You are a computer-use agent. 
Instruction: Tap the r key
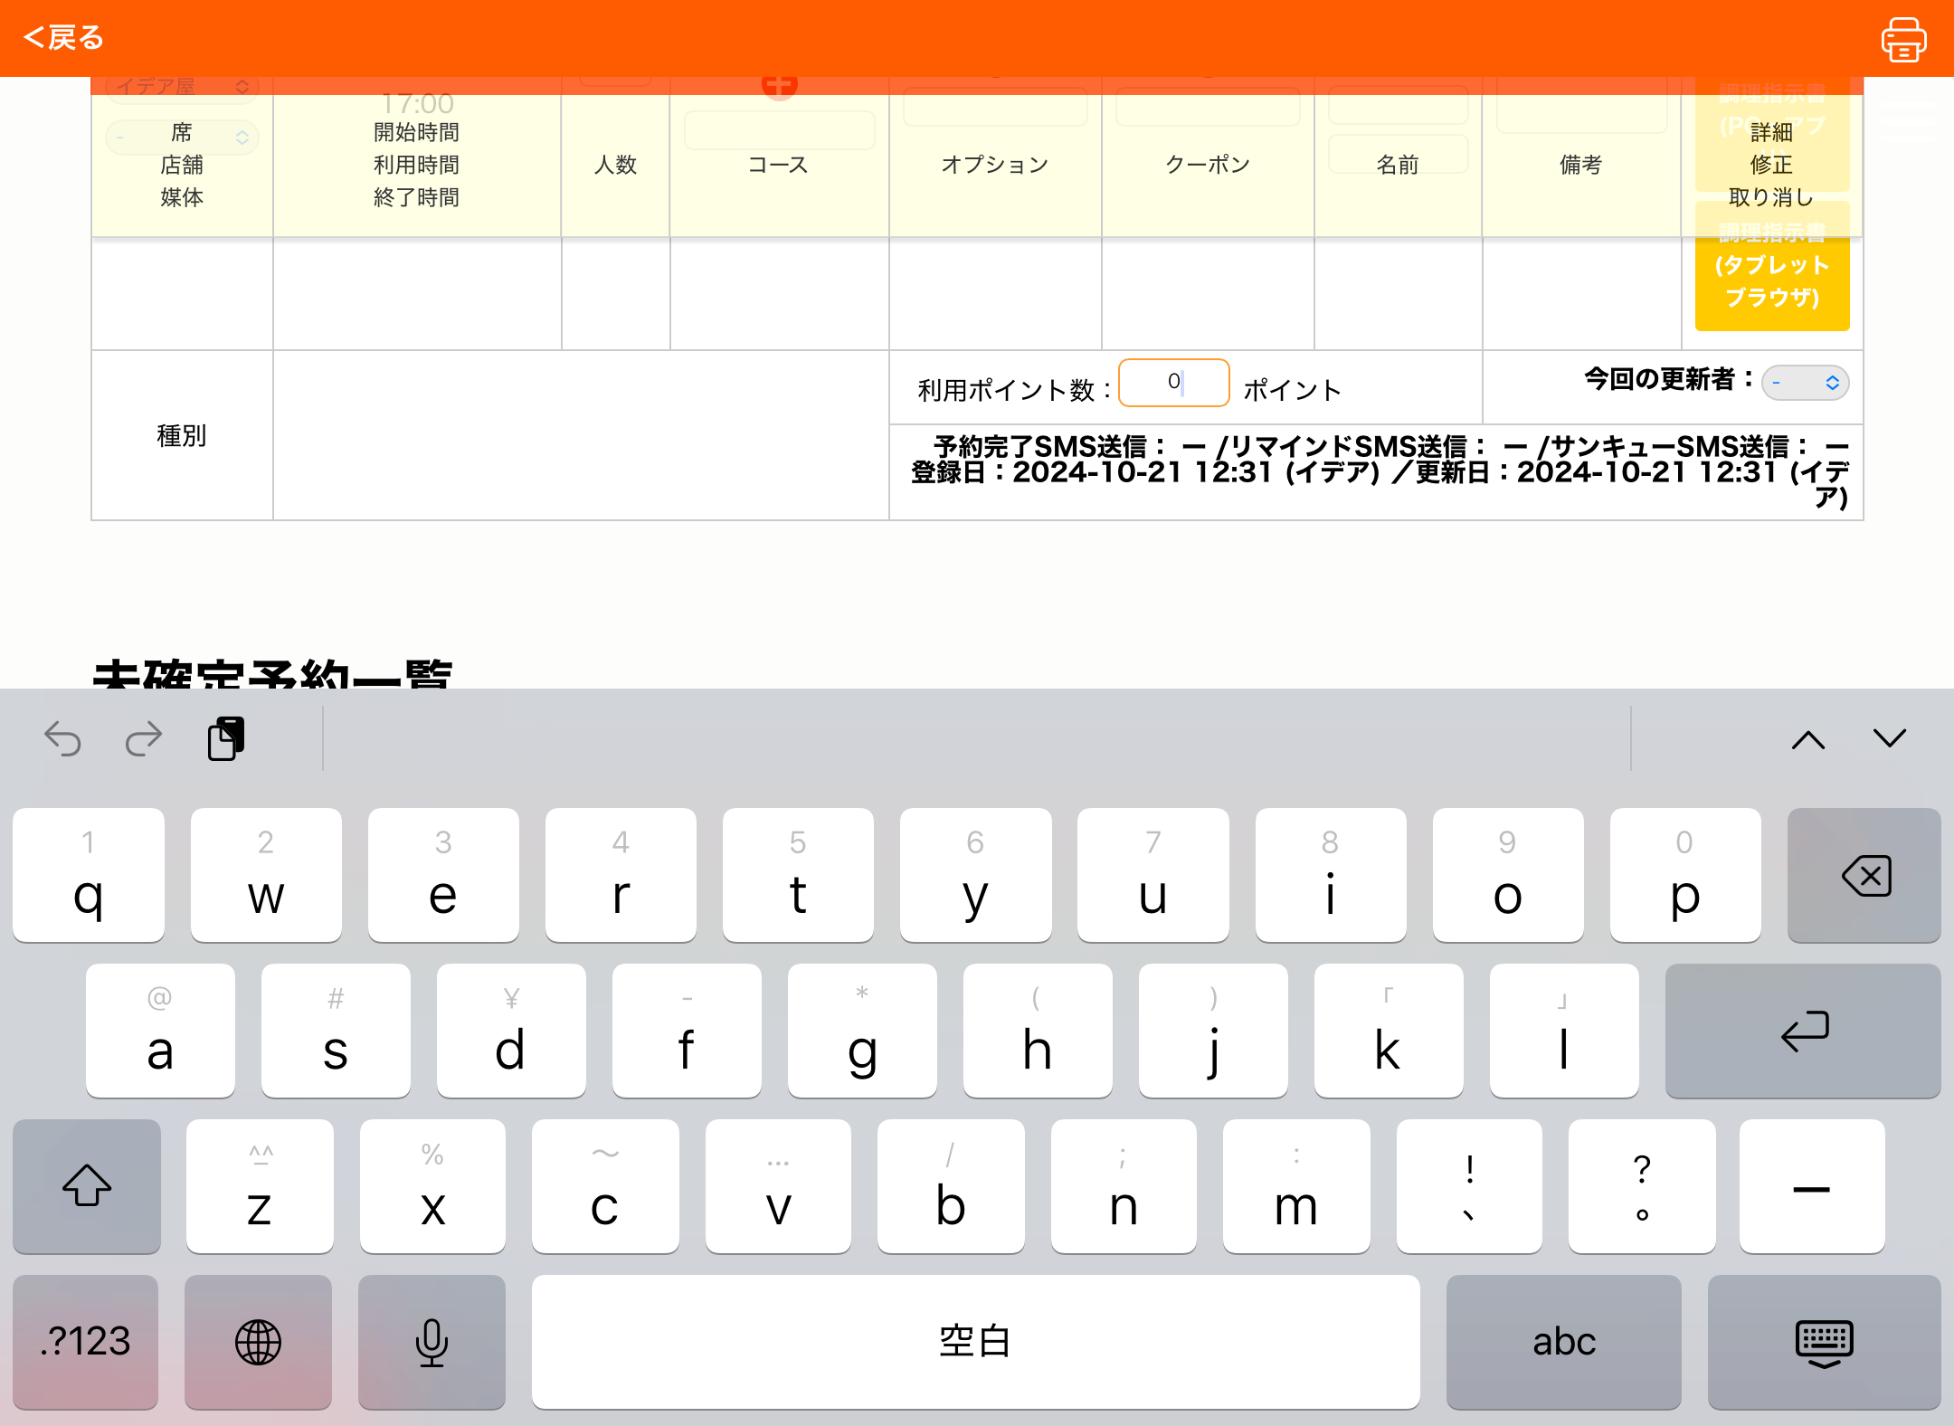[x=621, y=875]
